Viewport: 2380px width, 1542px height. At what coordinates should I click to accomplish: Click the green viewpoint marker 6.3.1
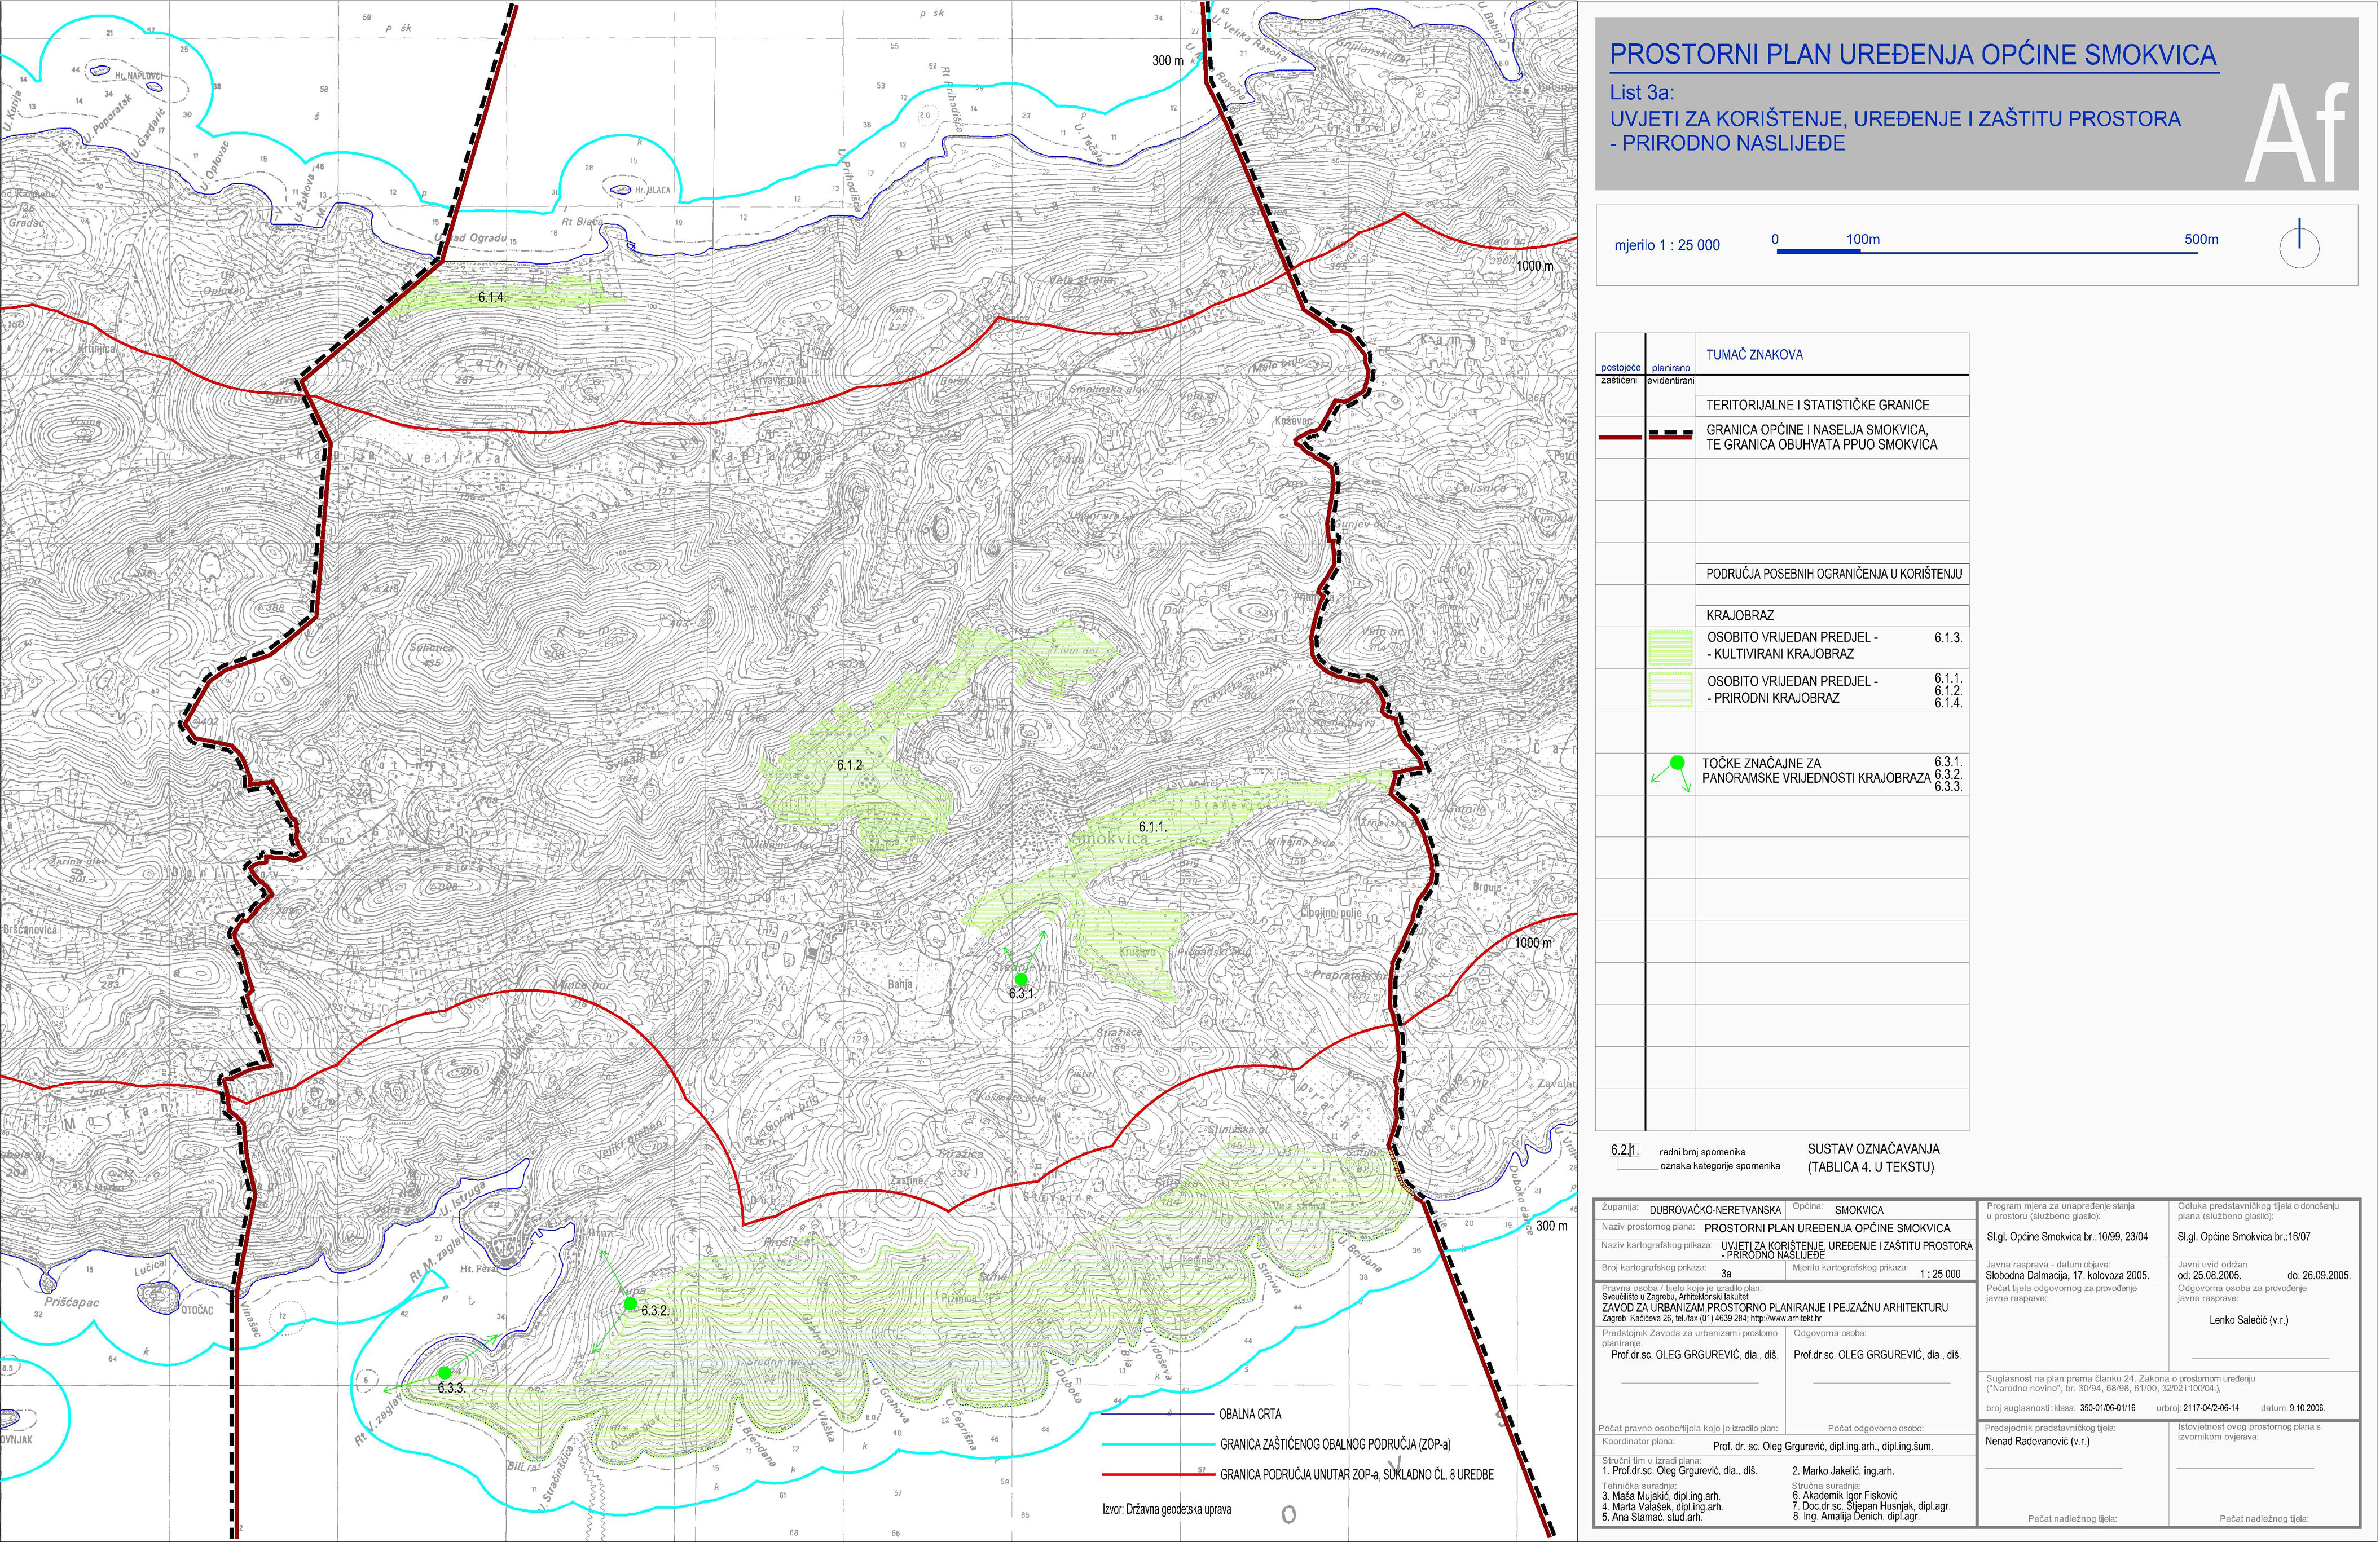[x=1020, y=978]
